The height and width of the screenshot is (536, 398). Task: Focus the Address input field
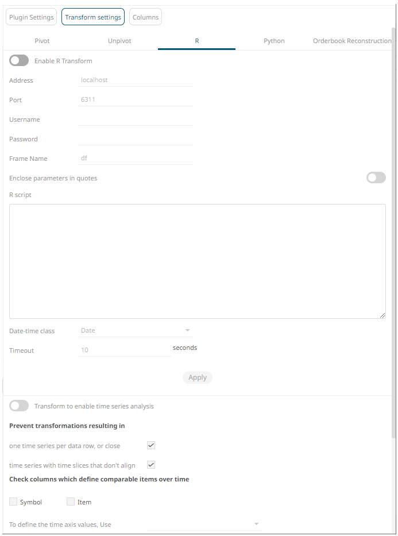pyautogui.click(x=136, y=80)
